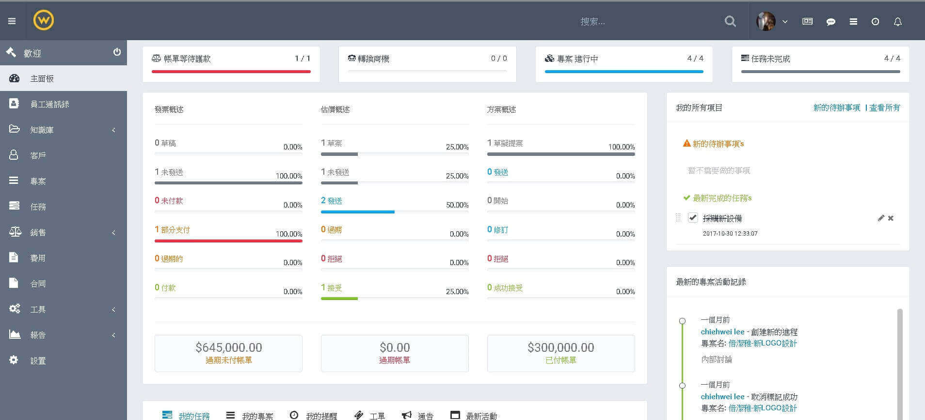Open the notifications bell icon
Viewport: 925px width, 420px height.
[x=897, y=22]
